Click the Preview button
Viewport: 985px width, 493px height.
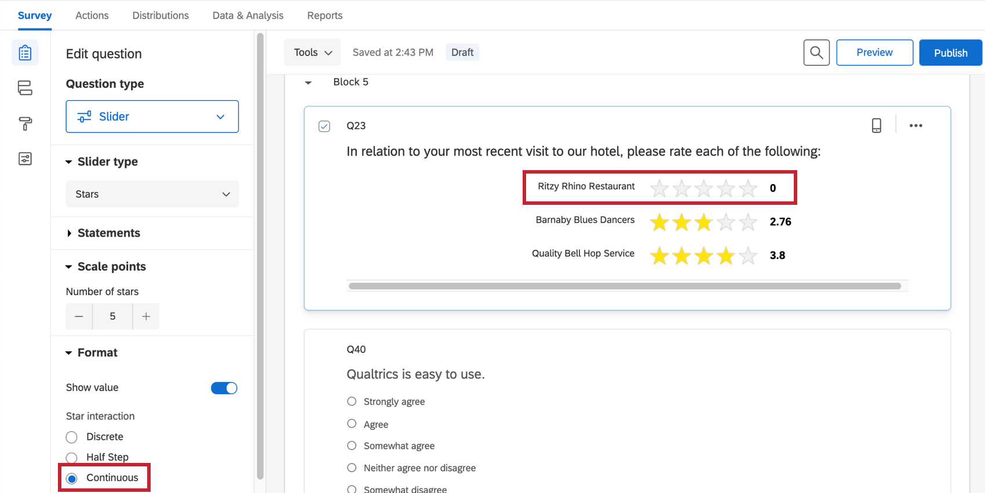tap(874, 53)
